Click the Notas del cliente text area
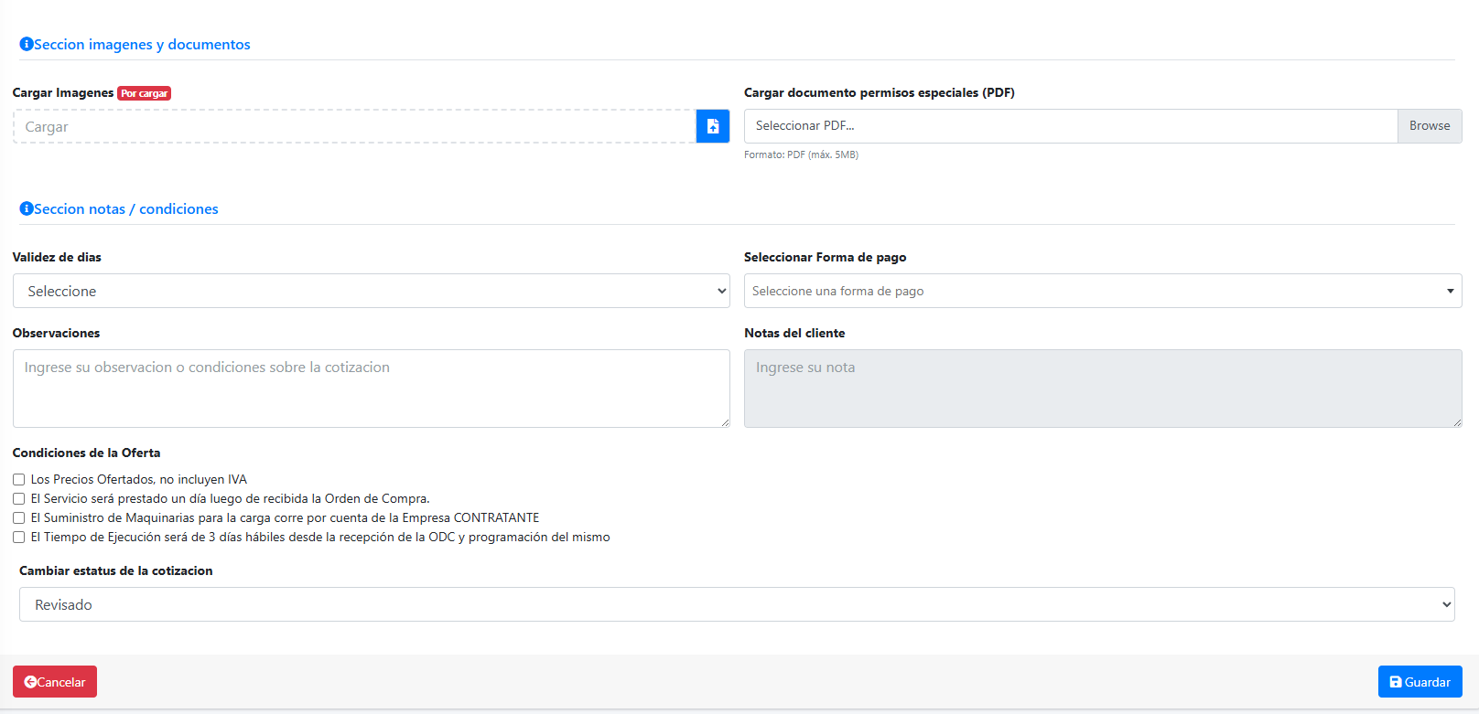Screen dimensions: 1479x714 tap(1102, 389)
